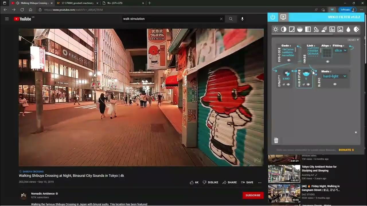Refresh the page
Viewport: 367px width, 206px height.
pyautogui.click(x=22, y=10)
